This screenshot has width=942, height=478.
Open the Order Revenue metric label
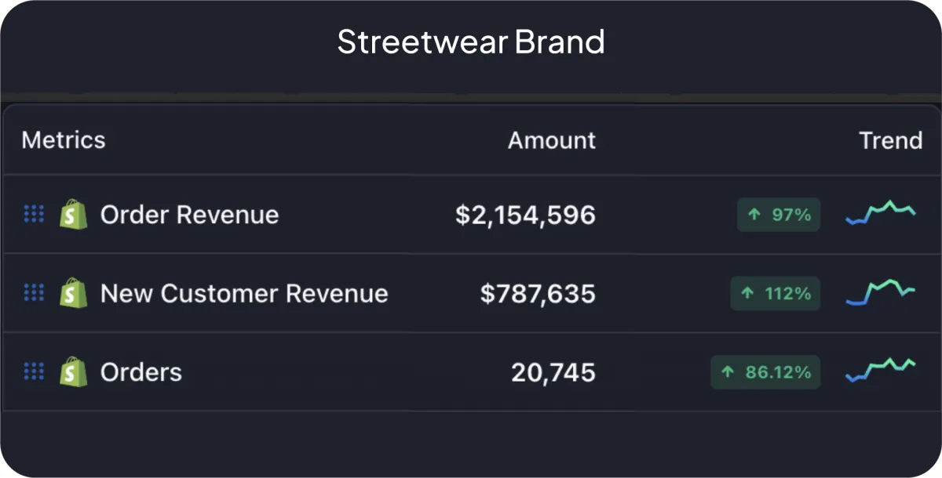point(189,215)
